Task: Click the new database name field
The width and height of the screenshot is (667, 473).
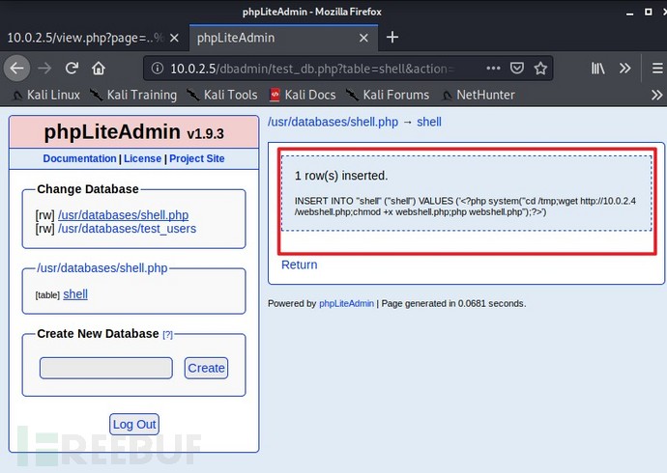Action: (x=106, y=368)
